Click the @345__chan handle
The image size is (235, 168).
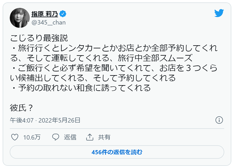[49, 23]
